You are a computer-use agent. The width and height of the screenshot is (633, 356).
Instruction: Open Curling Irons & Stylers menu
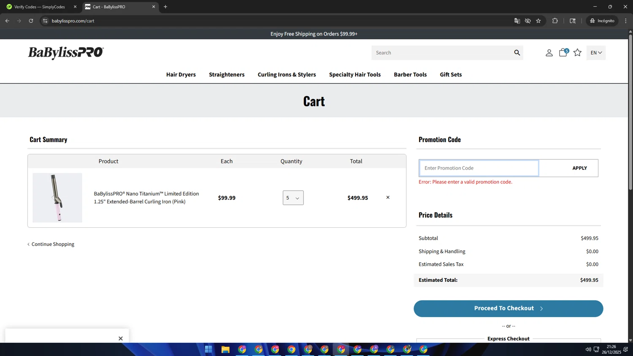point(287,75)
